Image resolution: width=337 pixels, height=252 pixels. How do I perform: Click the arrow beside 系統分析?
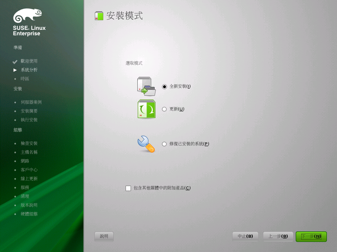point(15,70)
